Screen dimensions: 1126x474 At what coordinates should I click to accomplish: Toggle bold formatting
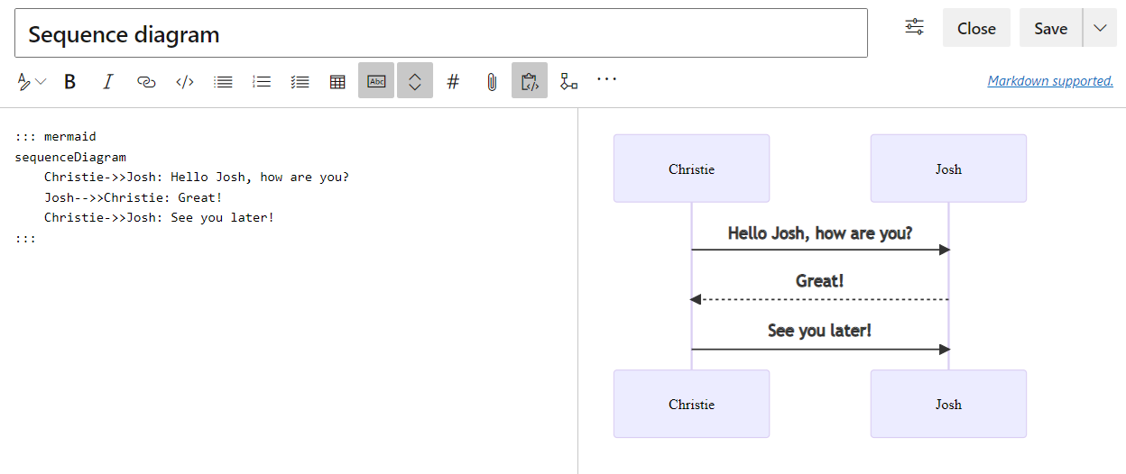click(x=69, y=81)
